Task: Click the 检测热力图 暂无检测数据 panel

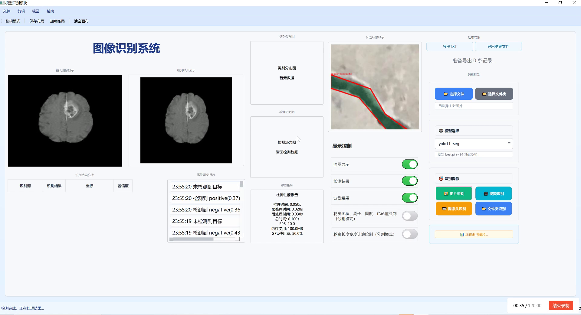Action: [287, 147]
